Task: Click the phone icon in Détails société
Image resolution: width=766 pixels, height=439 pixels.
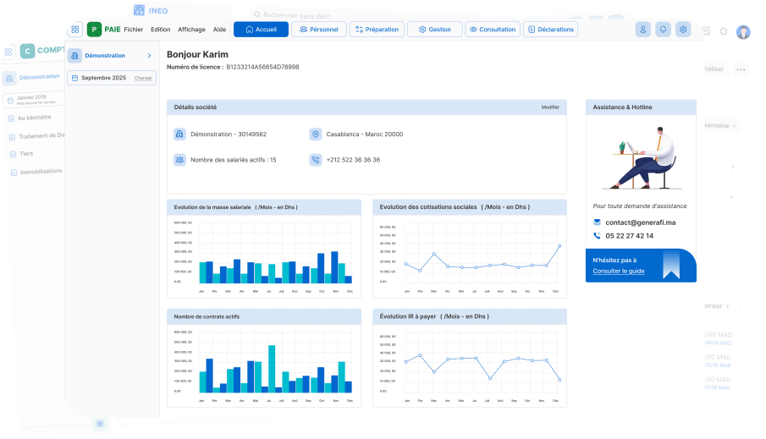Action: [x=316, y=159]
